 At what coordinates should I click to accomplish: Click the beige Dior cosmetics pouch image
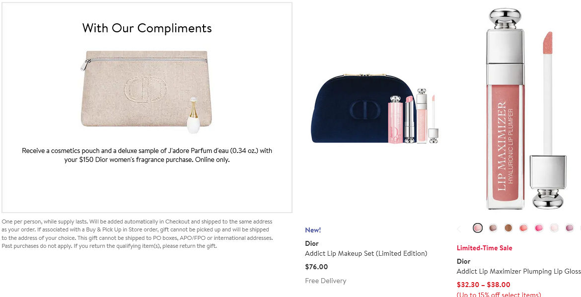pos(147,90)
